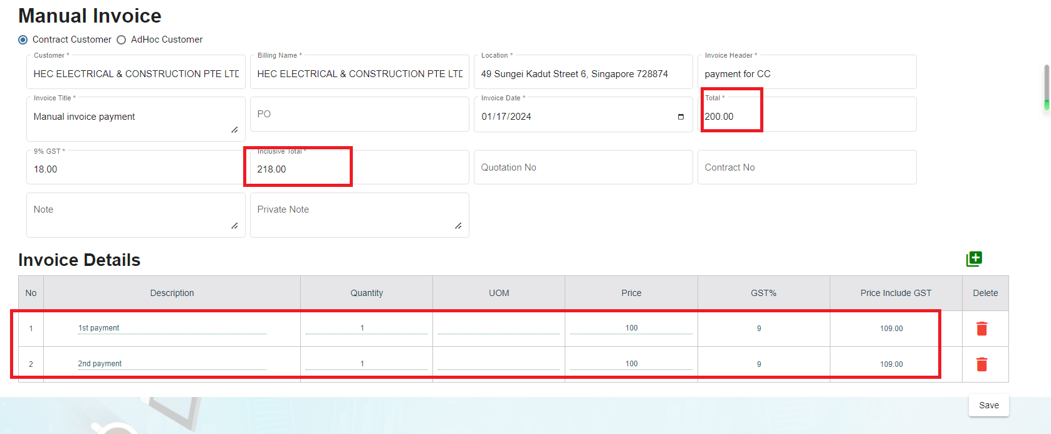Click the page vertical scrollbar
1051x434 pixels.
point(1046,88)
